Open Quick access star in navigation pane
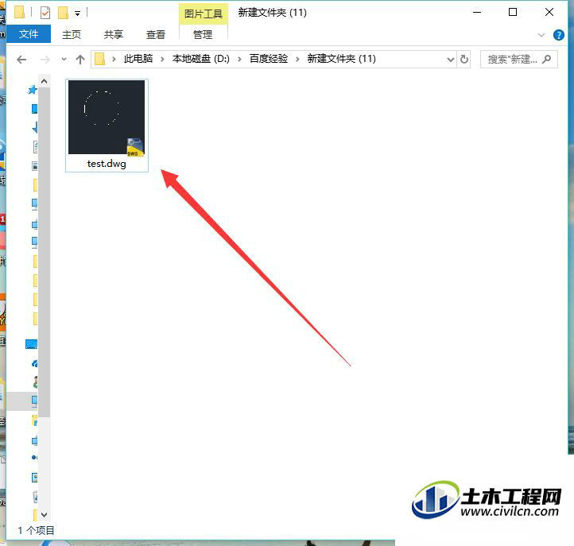Screen dimensions: 574x546 (33, 89)
